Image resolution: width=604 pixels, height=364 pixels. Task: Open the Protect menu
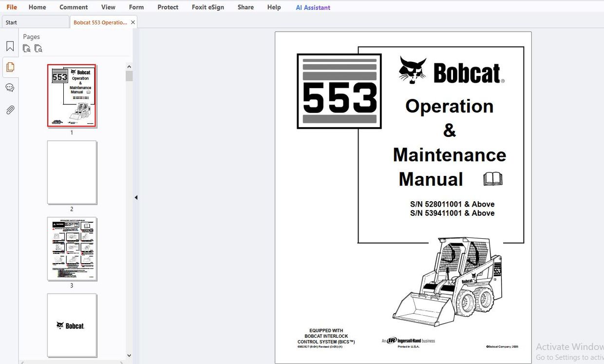(168, 7)
